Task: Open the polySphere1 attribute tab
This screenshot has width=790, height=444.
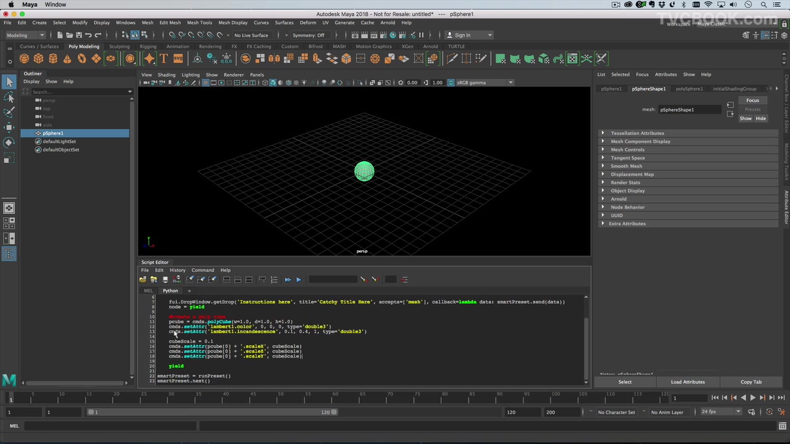Action: coord(689,89)
